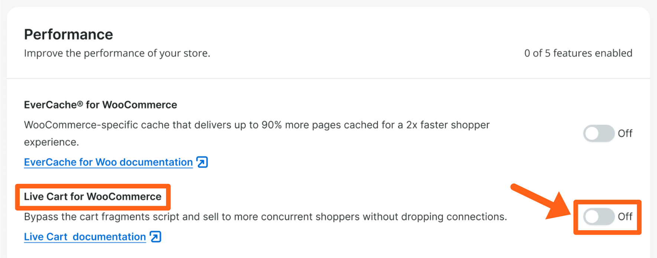
Task: Click the "Improve the performance of your store" subtitle
Action: (117, 53)
